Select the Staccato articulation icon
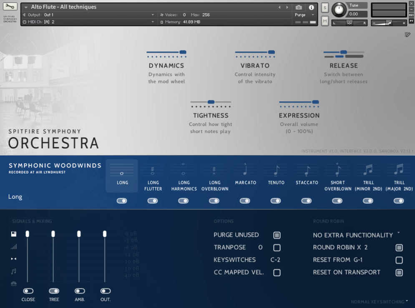The width and height of the screenshot is (415, 308). tap(307, 170)
